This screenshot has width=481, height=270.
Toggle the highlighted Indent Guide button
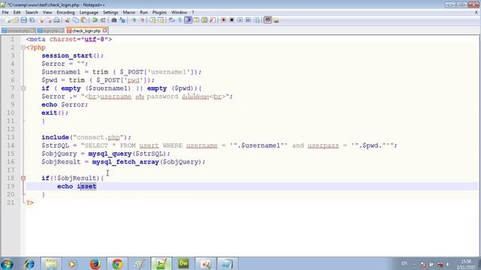click(x=189, y=20)
